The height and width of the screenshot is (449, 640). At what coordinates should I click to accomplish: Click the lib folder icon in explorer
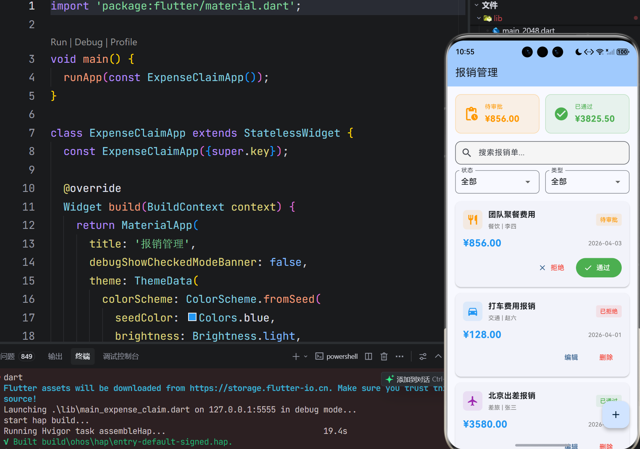pyautogui.click(x=487, y=18)
